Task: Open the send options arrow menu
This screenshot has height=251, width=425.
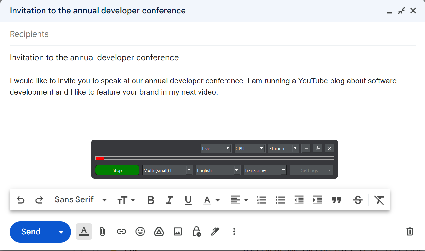Action: coord(61,232)
